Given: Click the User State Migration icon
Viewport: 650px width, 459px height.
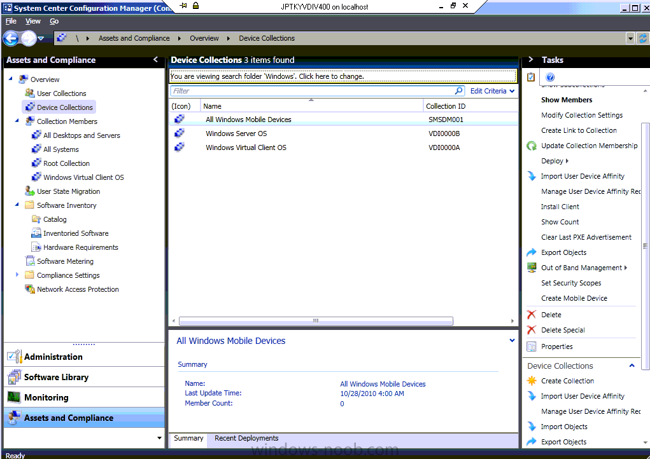Looking at the screenshot, I should 29,191.
